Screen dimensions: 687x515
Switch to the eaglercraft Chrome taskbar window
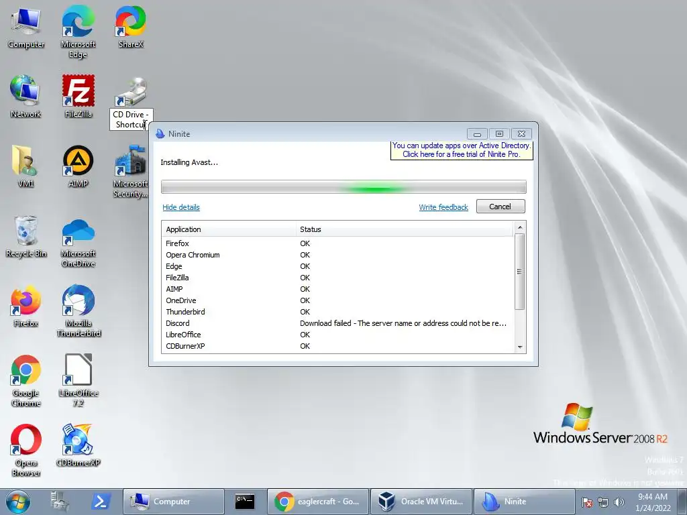(x=318, y=502)
